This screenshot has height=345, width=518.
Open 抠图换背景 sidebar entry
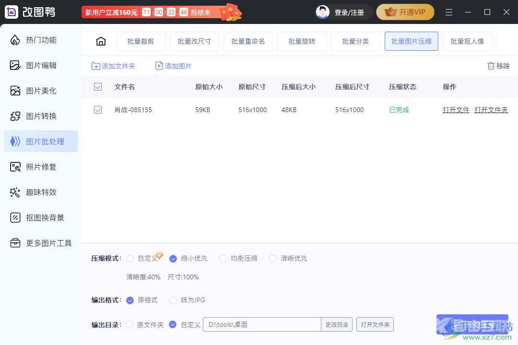41,218
